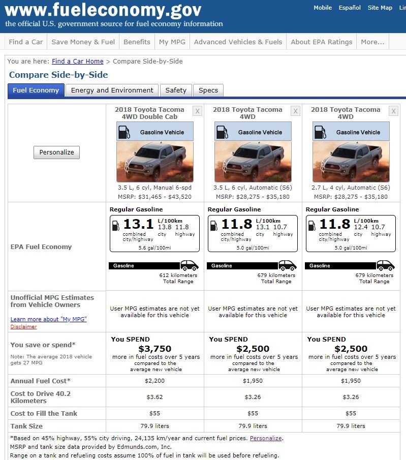Remove the 3.5 L Automatic Tacoma column

point(295,111)
